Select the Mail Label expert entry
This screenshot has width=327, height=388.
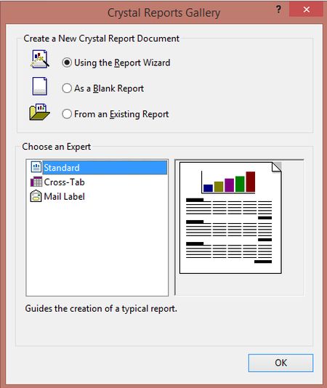[x=64, y=196]
